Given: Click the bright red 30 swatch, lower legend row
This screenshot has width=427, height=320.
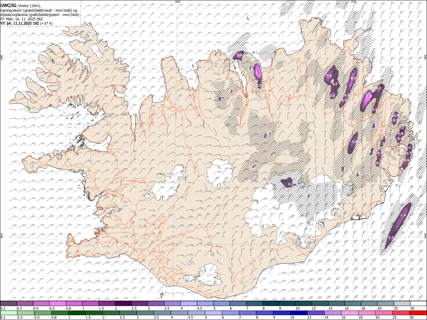Looking at the screenshot, I should point(418,313).
